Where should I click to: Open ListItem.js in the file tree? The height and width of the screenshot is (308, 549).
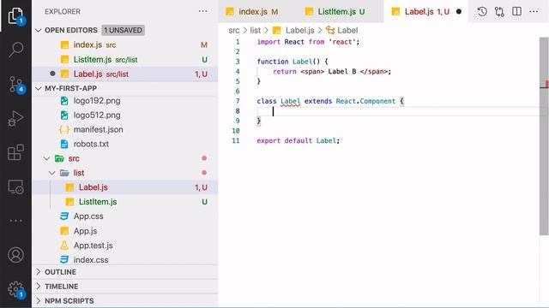point(125,202)
